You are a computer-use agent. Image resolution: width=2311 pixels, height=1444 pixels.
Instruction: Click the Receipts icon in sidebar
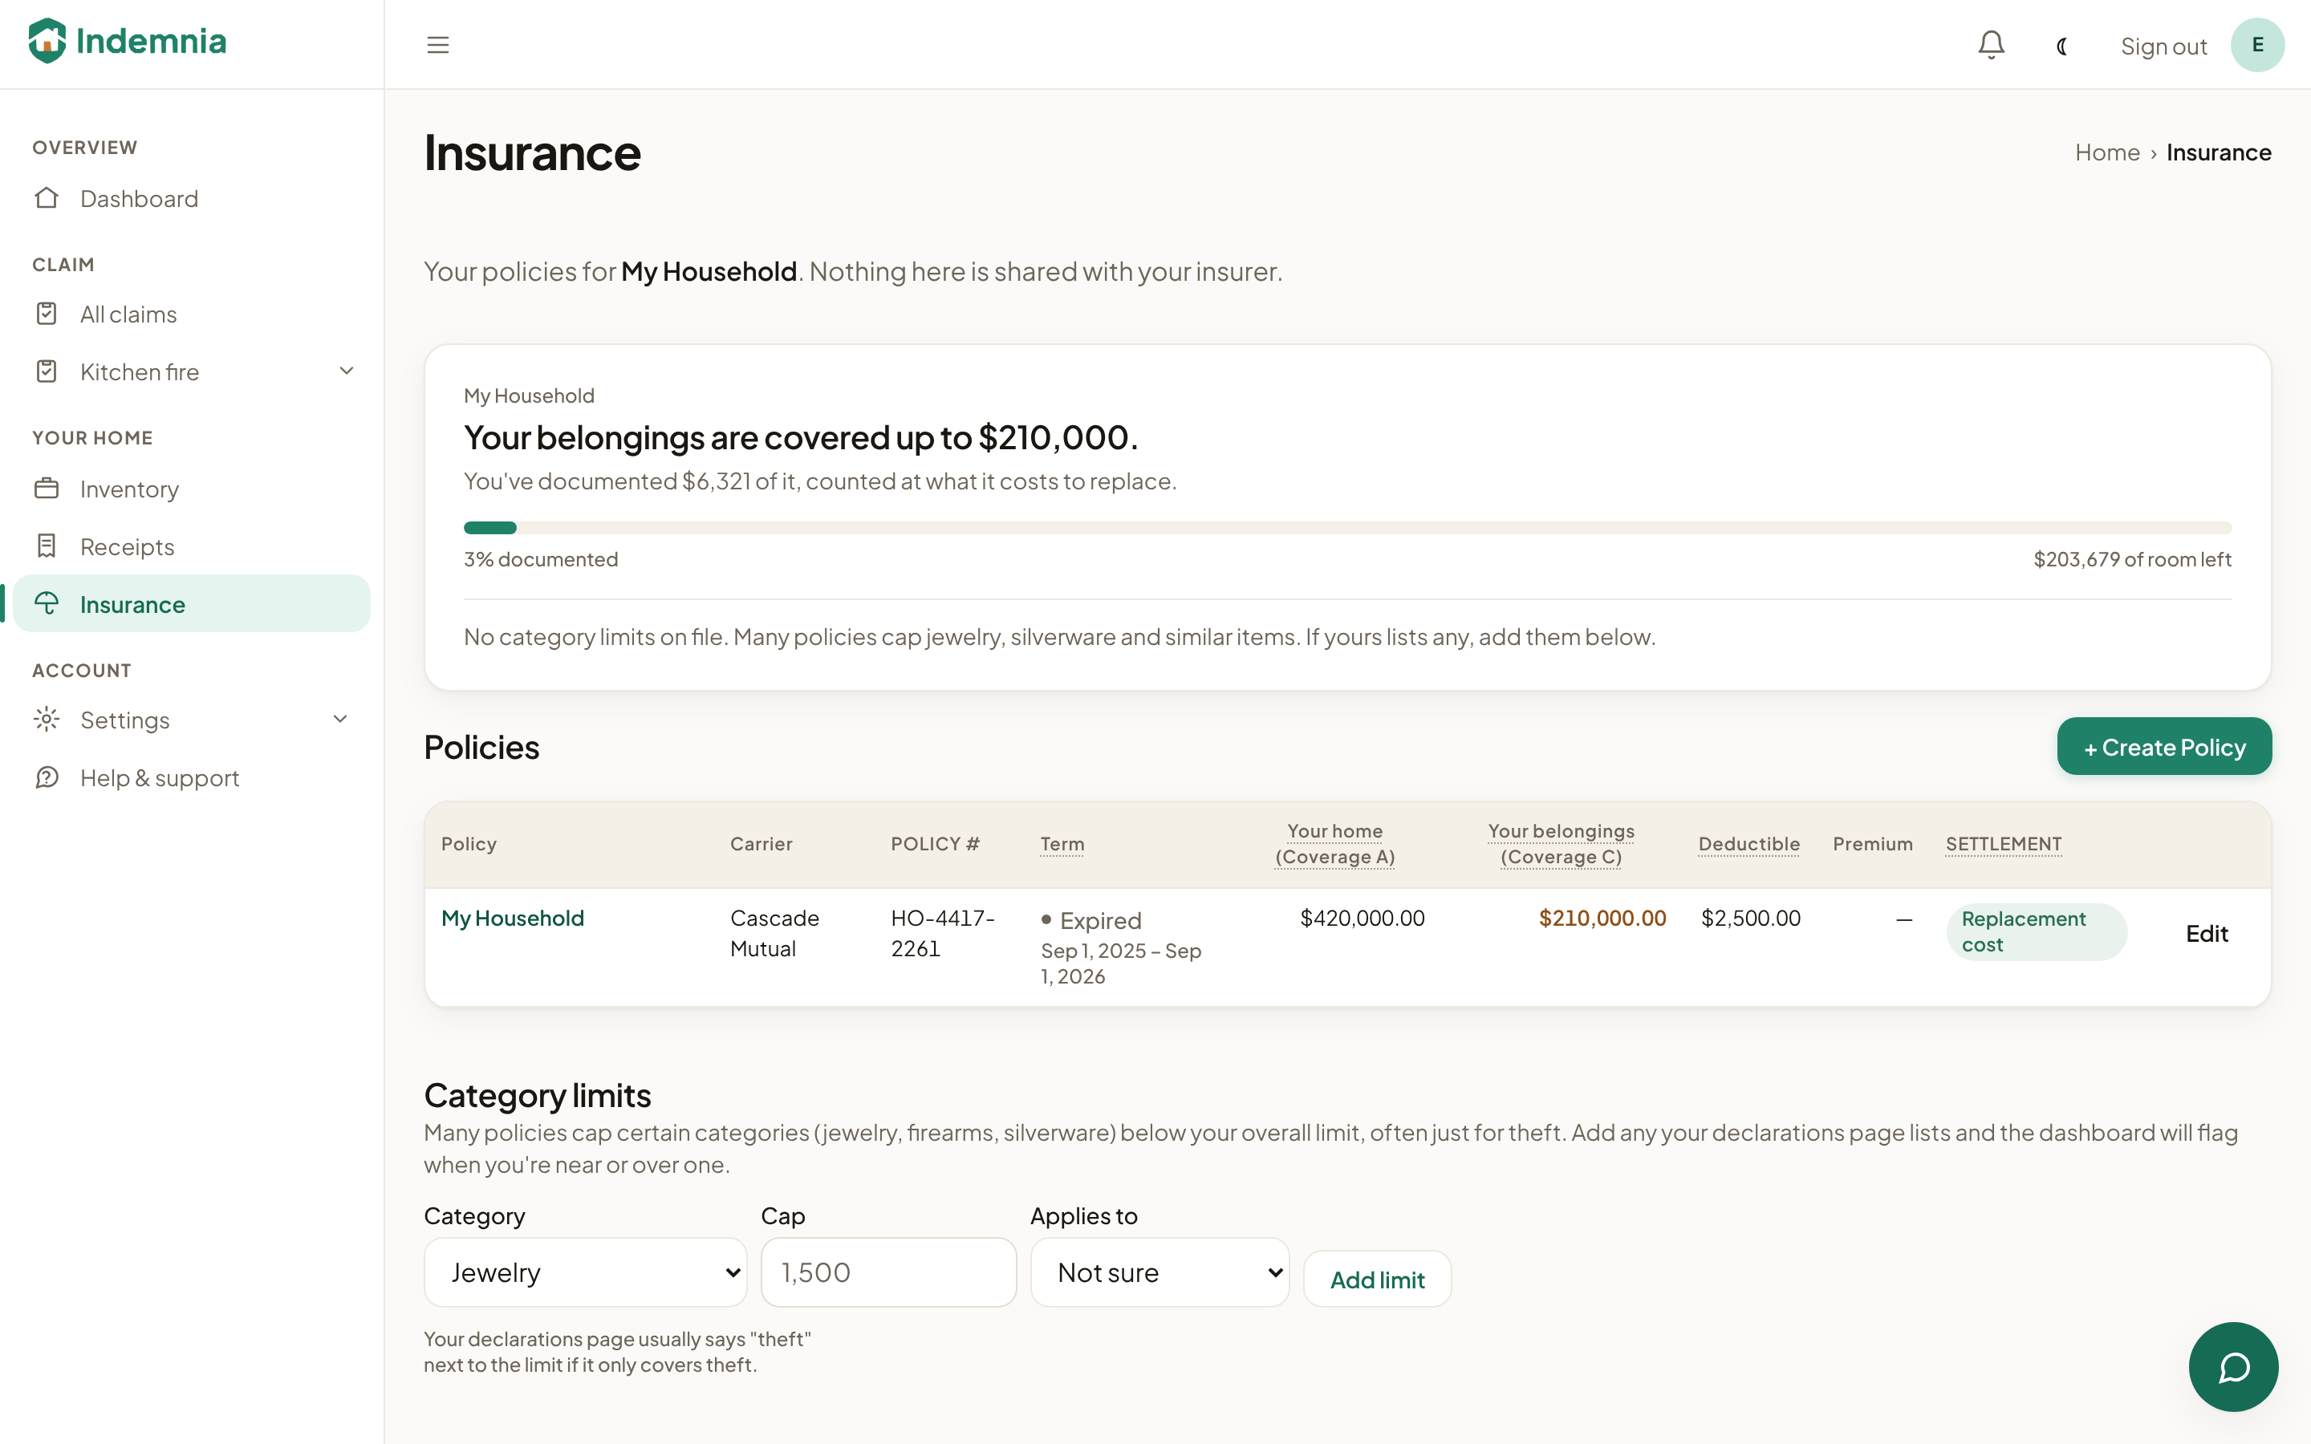coord(47,546)
